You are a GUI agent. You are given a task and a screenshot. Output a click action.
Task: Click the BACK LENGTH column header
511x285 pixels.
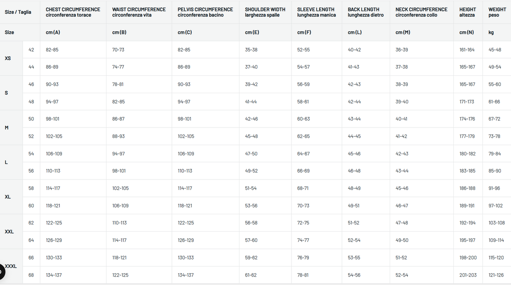(365, 12)
